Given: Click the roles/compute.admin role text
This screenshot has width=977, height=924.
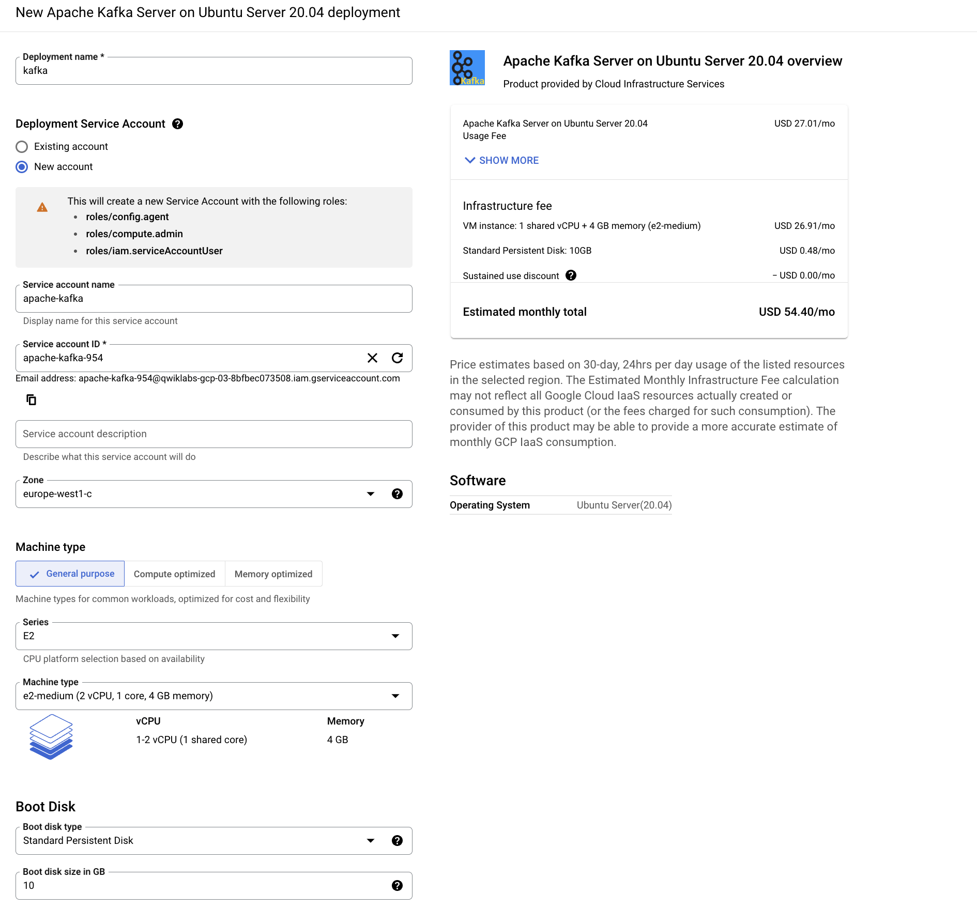Looking at the screenshot, I should click(x=134, y=234).
